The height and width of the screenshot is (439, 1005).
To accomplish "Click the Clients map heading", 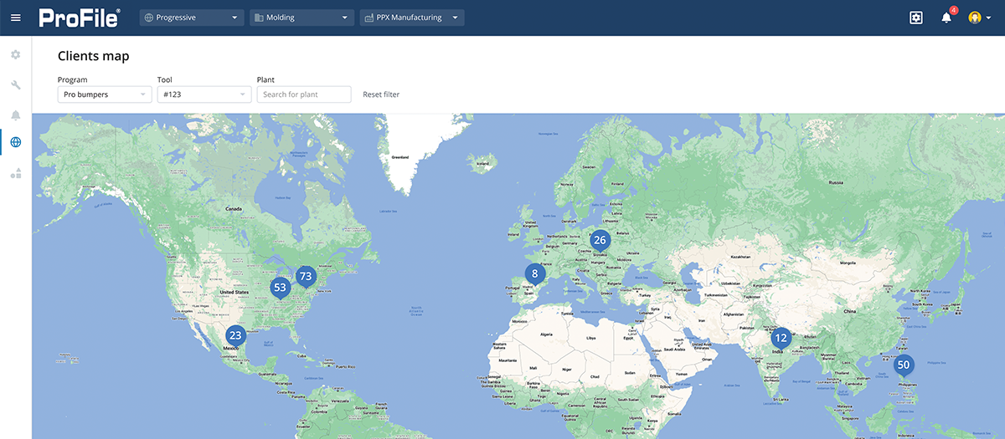I will coord(93,56).
